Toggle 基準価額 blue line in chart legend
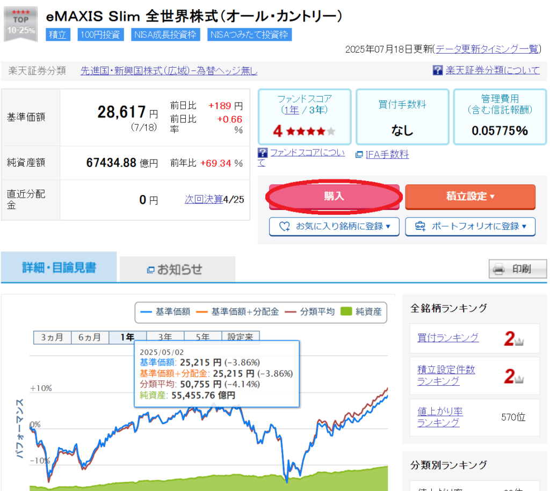The image size is (550, 491). (x=165, y=312)
